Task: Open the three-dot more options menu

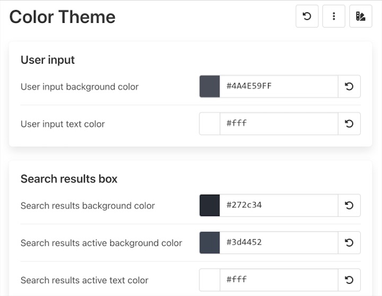Action: (334, 16)
